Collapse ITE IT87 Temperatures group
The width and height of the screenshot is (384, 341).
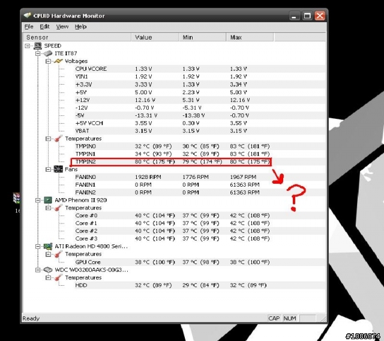point(48,139)
